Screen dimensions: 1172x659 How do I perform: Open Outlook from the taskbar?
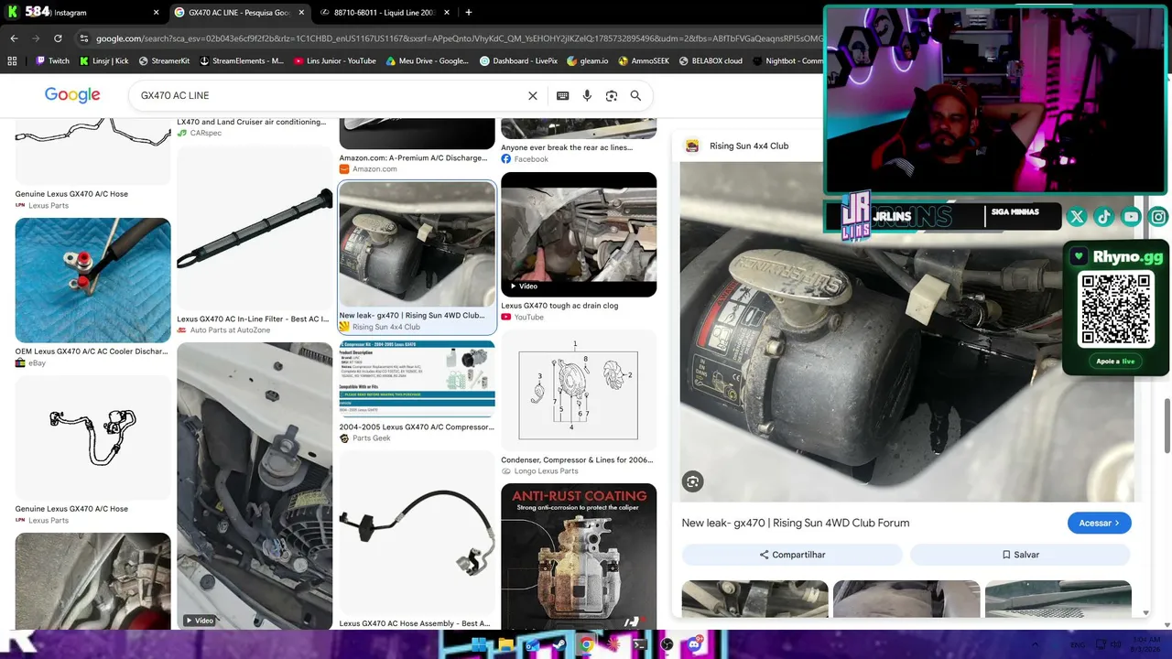(532, 644)
